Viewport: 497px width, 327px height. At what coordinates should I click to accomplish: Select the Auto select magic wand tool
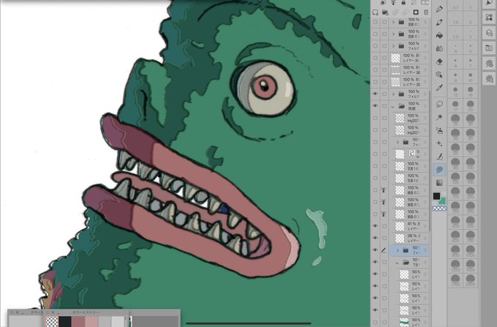pos(439,117)
